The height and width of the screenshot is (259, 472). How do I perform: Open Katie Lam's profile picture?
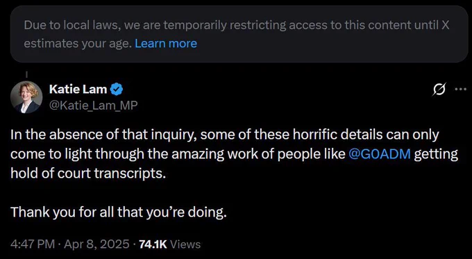tap(26, 97)
